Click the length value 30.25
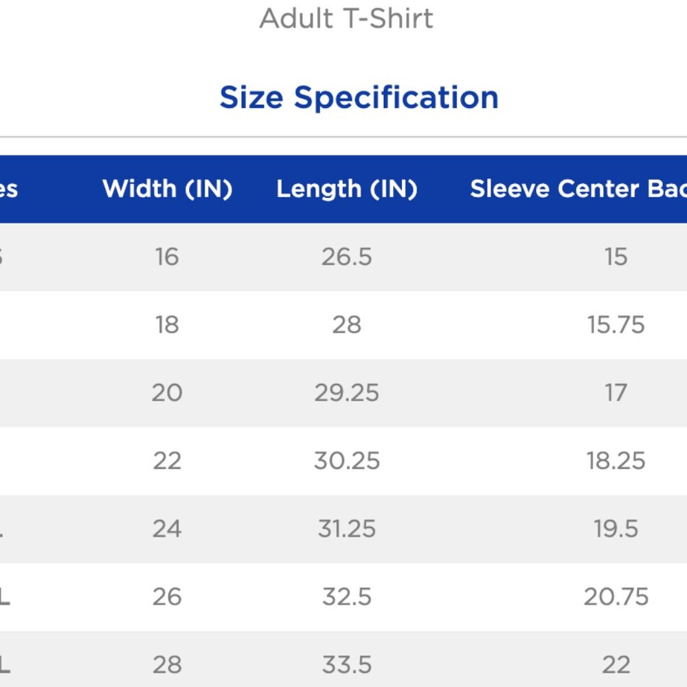The width and height of the screenshot is (687, 687). pyautogui.click(x=346, y=461)
